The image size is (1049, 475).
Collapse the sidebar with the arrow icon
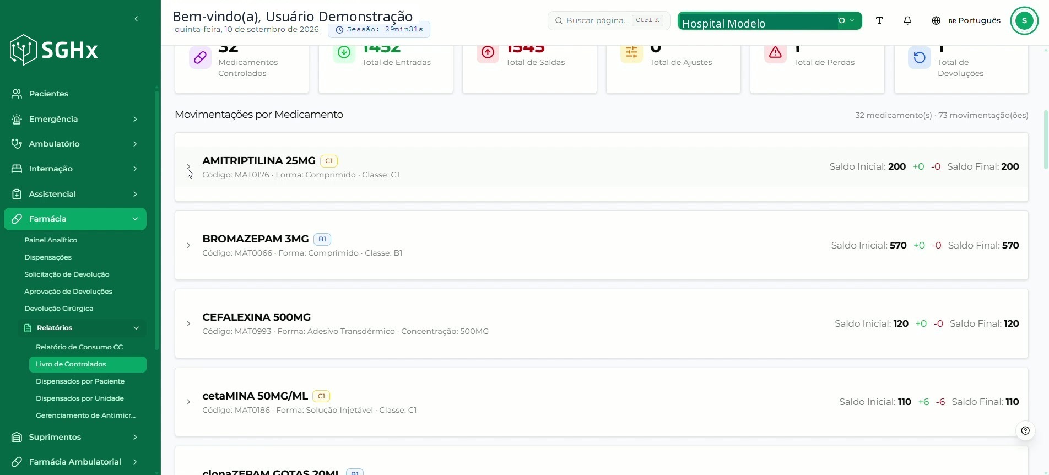136,19
